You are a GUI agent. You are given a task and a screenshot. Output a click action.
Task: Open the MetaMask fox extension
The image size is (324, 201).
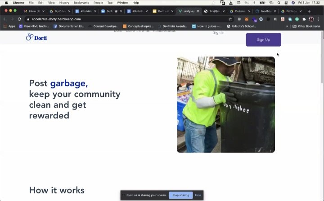coord(247,19)
